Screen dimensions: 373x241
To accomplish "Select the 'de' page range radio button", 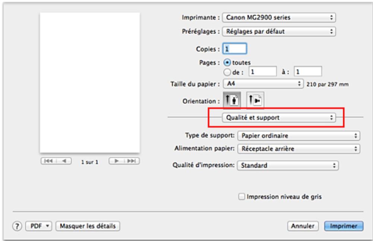I will coord(227,72).
